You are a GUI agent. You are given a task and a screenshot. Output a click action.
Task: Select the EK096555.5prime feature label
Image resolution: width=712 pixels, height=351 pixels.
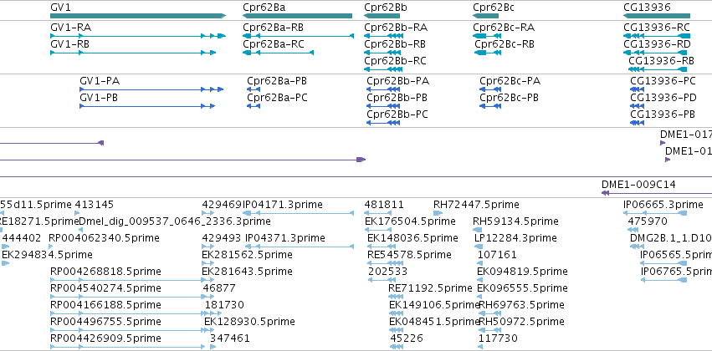(522, 288)
